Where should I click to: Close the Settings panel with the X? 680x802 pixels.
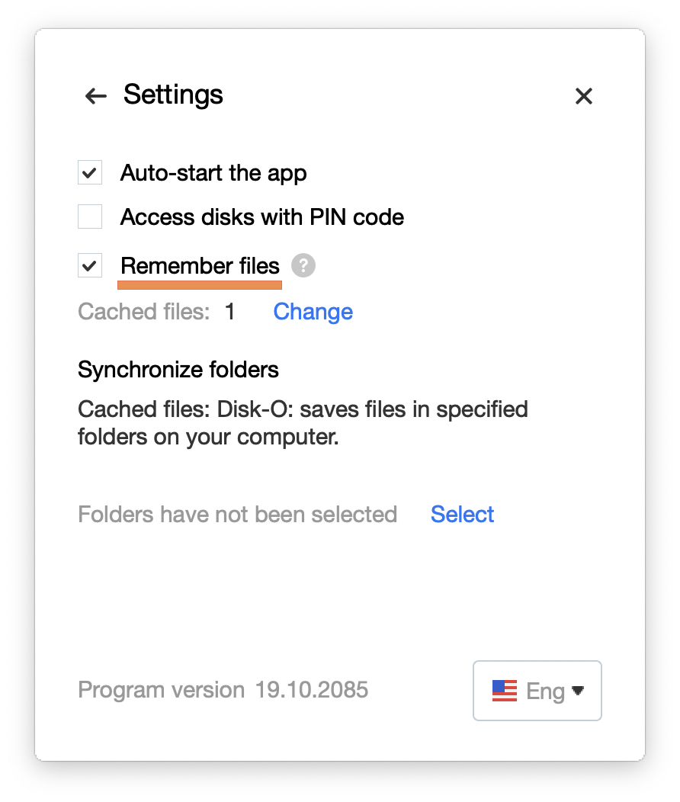[583, 95]
